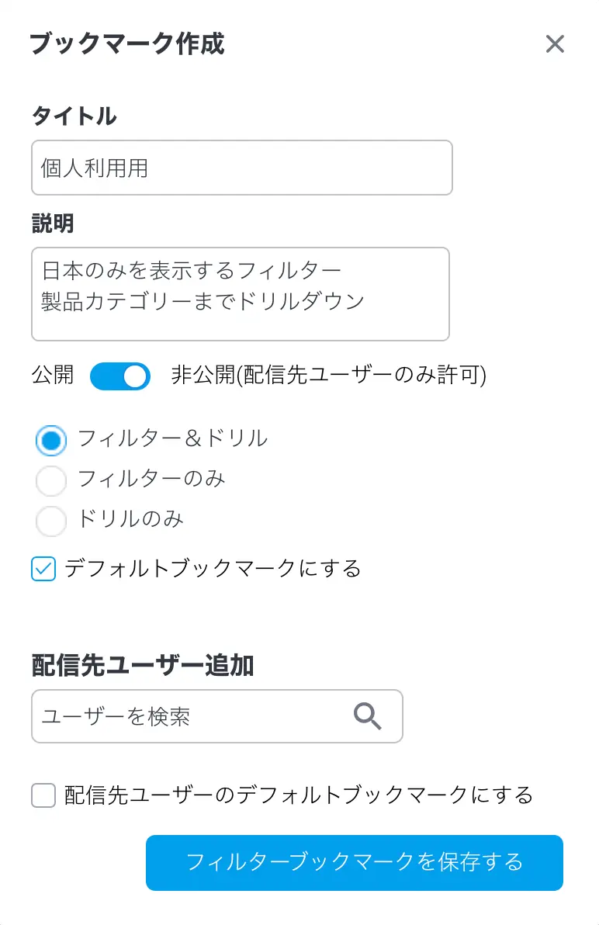Uncheck the デフォルトブックマークにする checkbox
Viewport: 599px width, 925px height.
(x=43, y=569)
